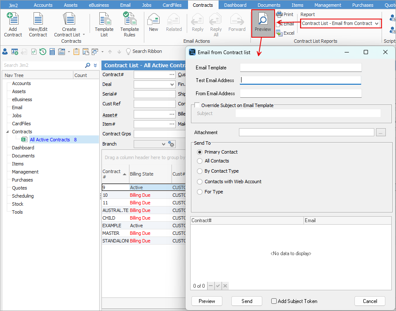This screenshot has height=311, width=396.
Task: Open the Template List
Action: 104,25
